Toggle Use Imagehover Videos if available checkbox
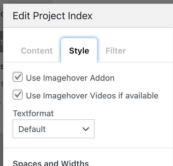Viewport: 173px width, 166px height. [x=18, y=95]
